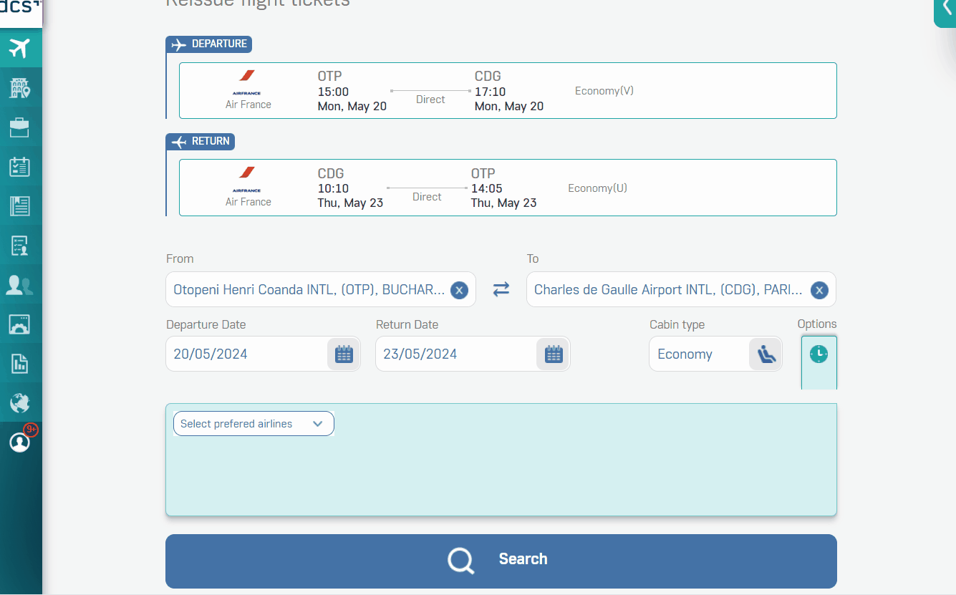Image resolution: width=956 pixels, height=595 pixels.
Task: Open the bookings checklist icon in the sidebar
Action: pyautogui.click(x=20, y=166)
